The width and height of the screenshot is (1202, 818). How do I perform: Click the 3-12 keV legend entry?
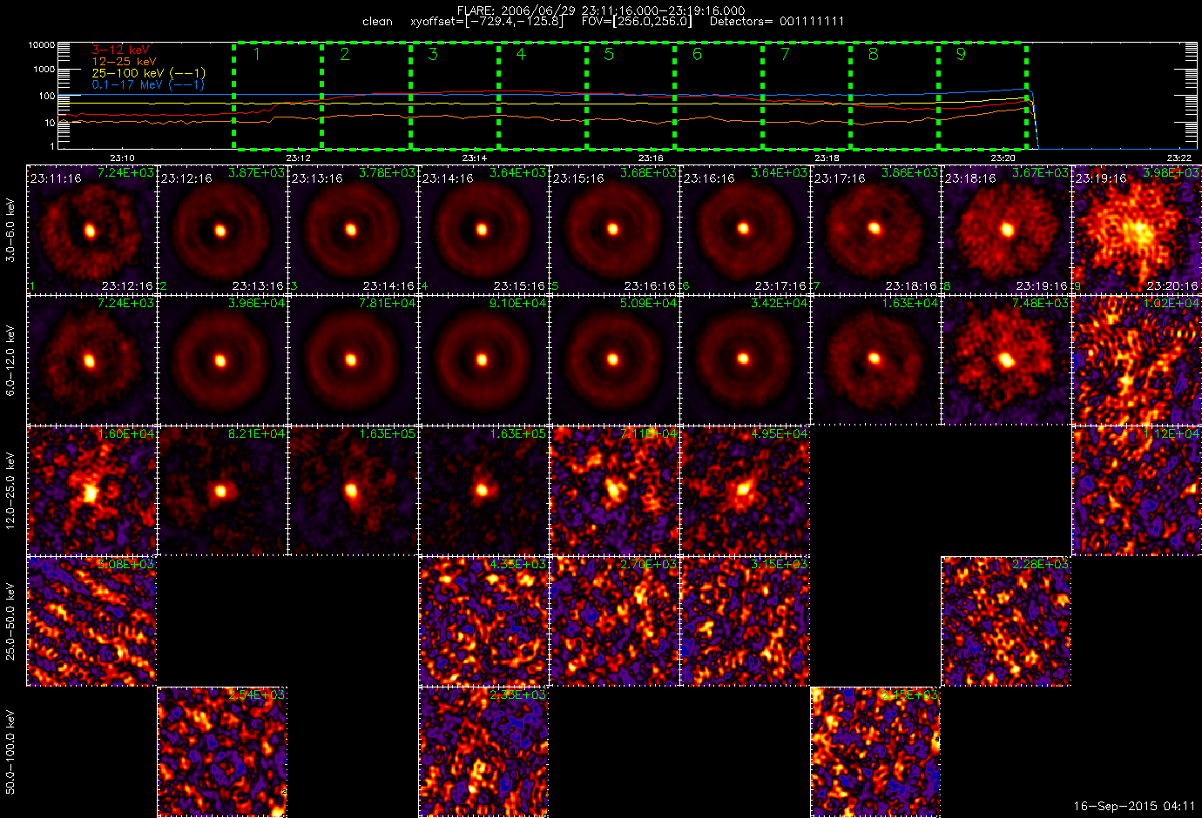tap(120, 50)
